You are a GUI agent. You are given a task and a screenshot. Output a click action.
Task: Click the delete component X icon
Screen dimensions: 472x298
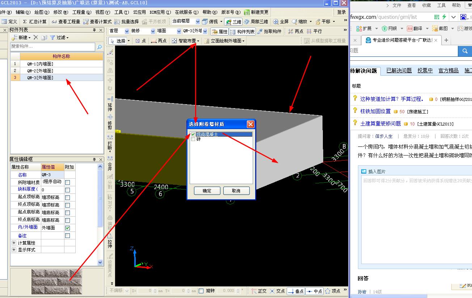35,37
